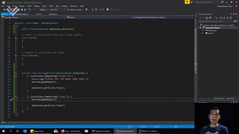
Task: Collapse the Assembly-CSharp project node
Action: [200, 28]
